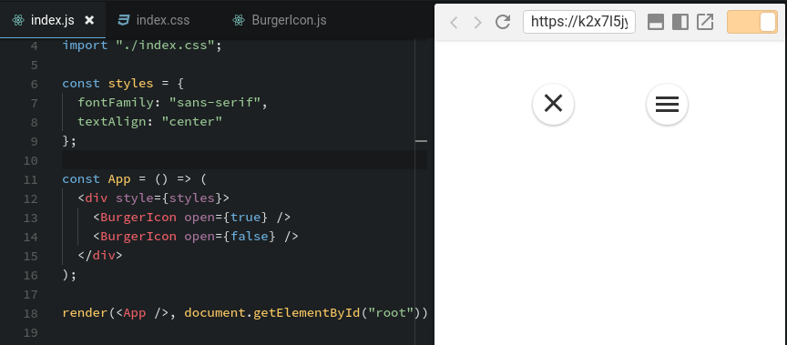Click the closed hamburger menu icon

pyautogui.click(x=667, y=104)
